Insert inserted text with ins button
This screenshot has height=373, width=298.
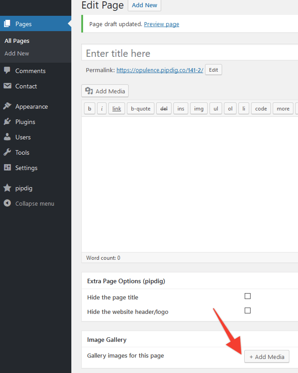tap(181, 109)
